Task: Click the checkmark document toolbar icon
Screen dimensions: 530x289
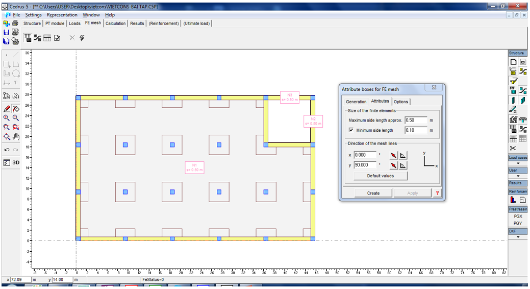Action: coord(57,38)
